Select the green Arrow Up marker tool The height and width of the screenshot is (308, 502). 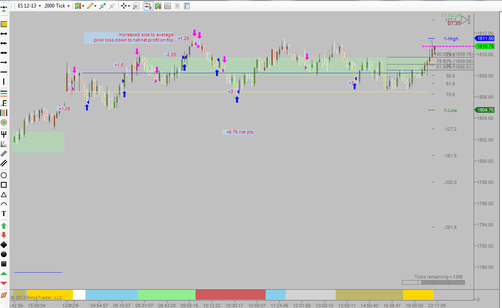[4, 225]
